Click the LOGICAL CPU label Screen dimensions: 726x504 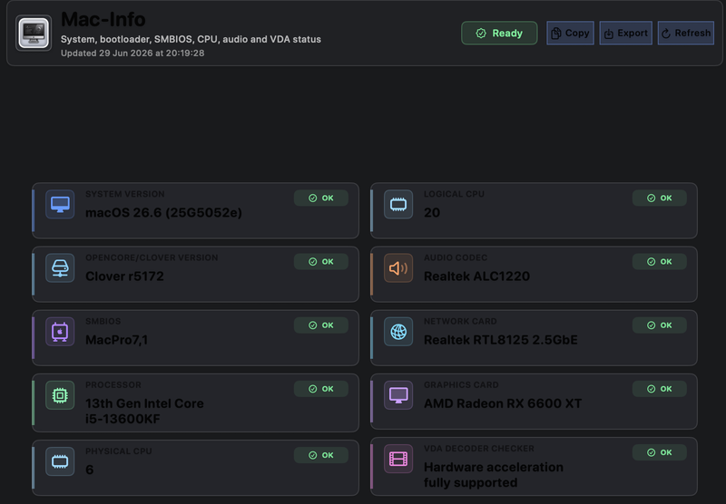454,194
